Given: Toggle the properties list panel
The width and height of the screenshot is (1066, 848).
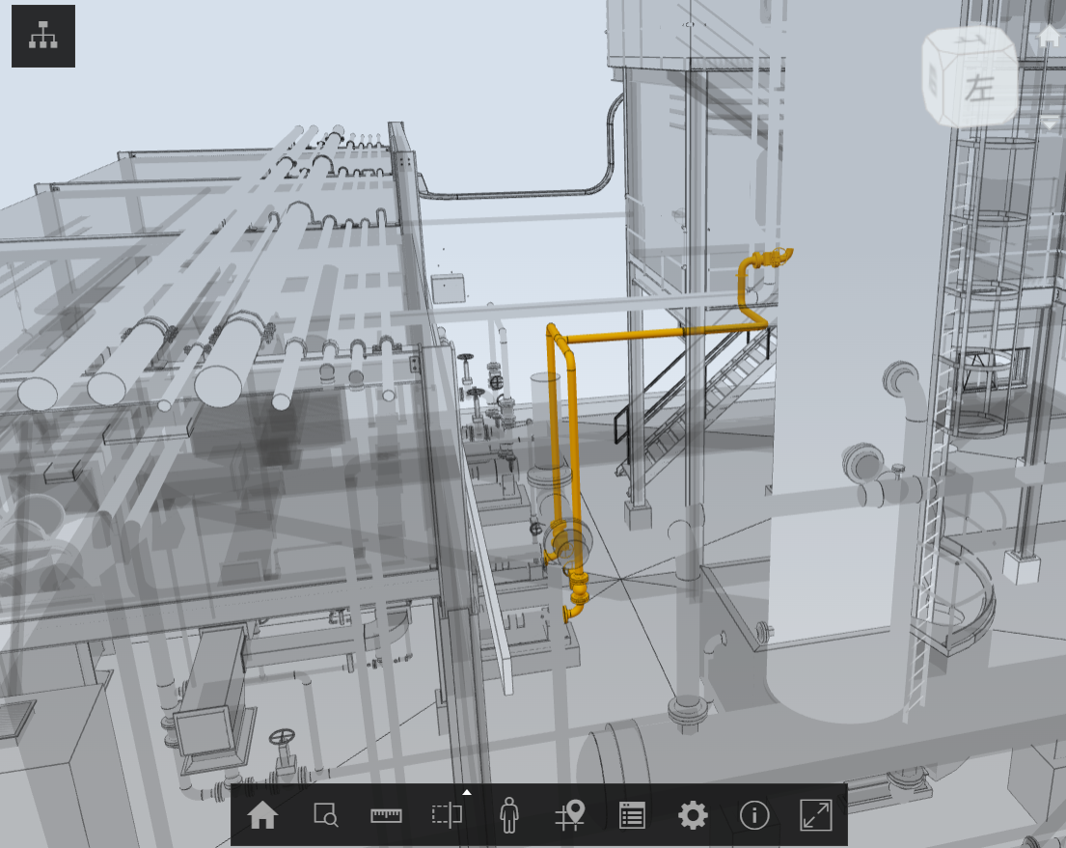Looking at the screenshot, I should tap(632, 815).
